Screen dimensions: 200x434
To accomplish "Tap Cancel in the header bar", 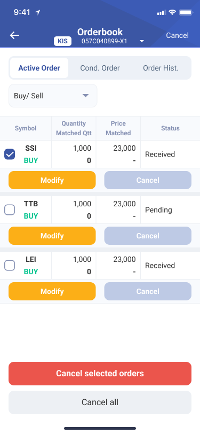I will (x=178, y=35).
